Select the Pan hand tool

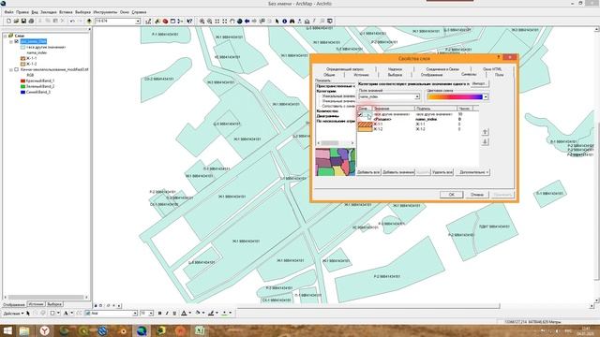click(232, 21)
